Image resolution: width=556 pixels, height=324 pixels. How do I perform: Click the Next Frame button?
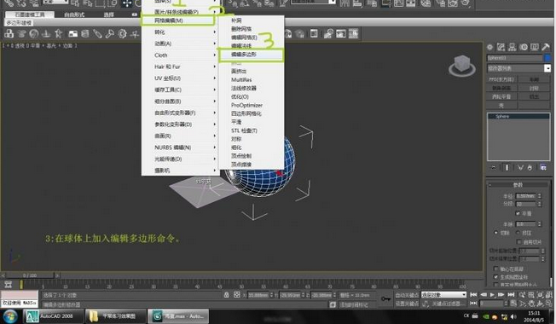coord(501,294)
